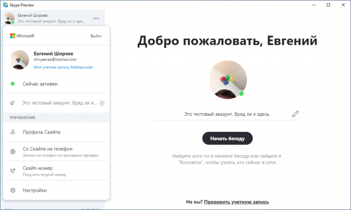Click the welcome mood text Это тестовый аккаунт. Вряд ли я здесь.
The height and width of the screenshot is (210, 351).
coord(227,114)
